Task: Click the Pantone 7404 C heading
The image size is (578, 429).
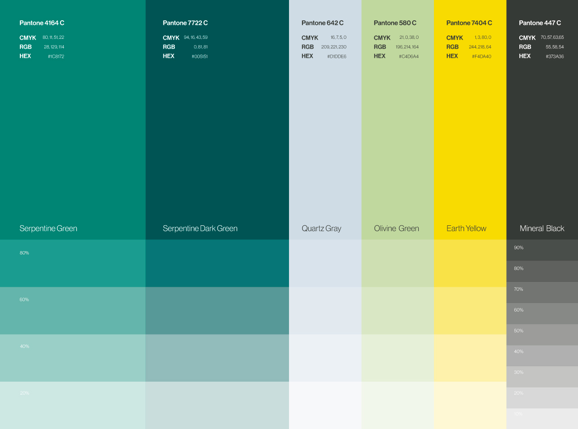Action: (x=469, y=23)
